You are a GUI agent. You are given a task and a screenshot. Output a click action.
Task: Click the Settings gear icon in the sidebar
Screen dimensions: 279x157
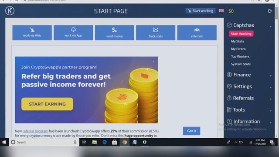[229, 86]
